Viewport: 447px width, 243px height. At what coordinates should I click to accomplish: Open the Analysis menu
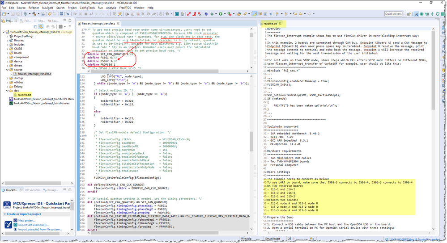point(111,8)
